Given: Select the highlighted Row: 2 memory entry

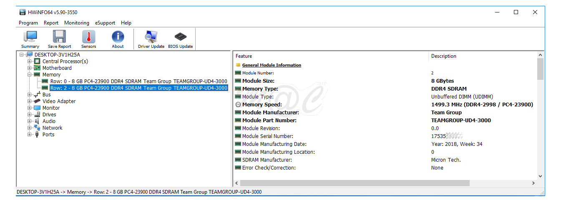Looking at the screenshot, I should tap(138, 88).
